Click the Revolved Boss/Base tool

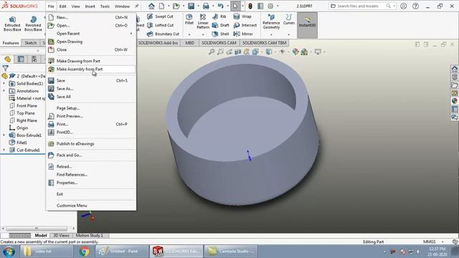click(33, 24)
